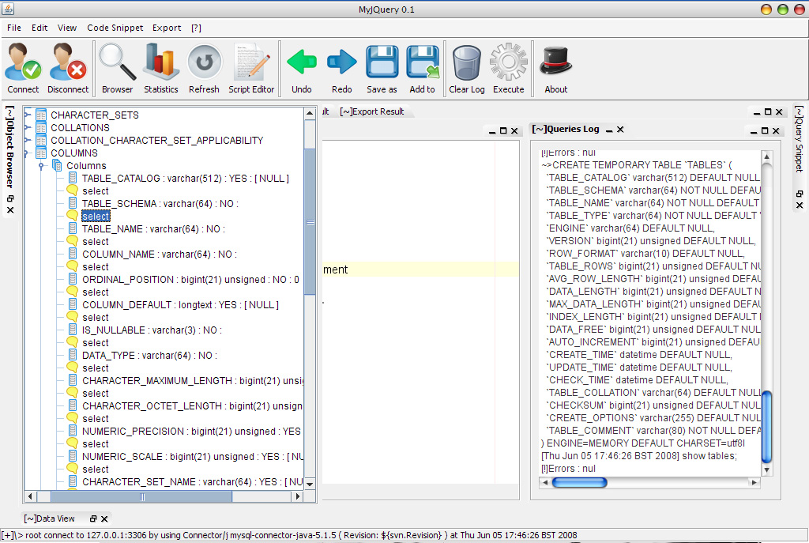Screen dimensions: 809x543
Task: Launch the Script Editor
Action: click(251, 63)
